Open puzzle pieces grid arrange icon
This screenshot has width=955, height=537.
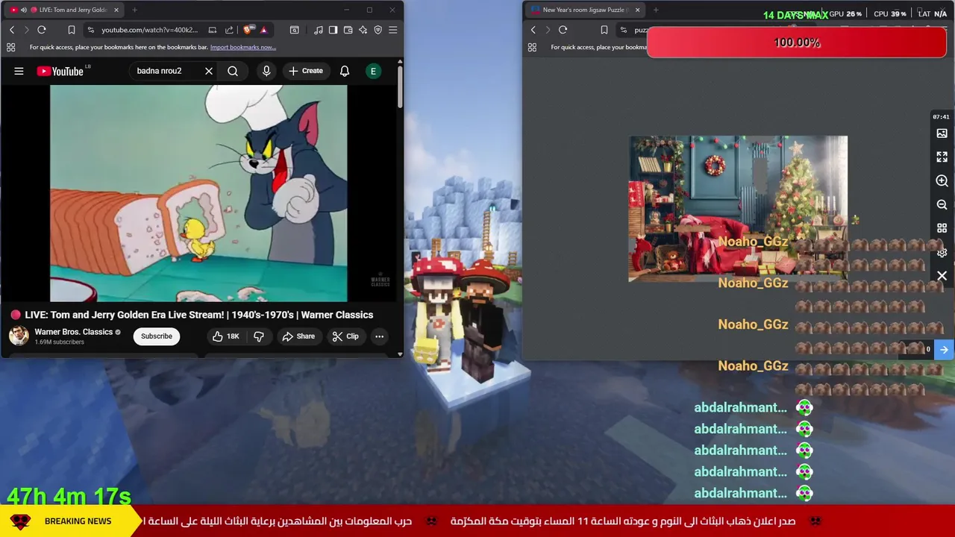point(942,228)
